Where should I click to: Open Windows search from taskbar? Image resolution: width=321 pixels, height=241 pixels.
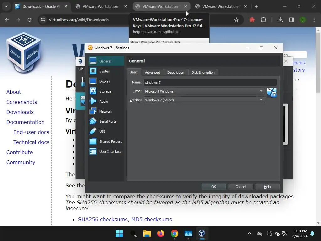point(133,233)
